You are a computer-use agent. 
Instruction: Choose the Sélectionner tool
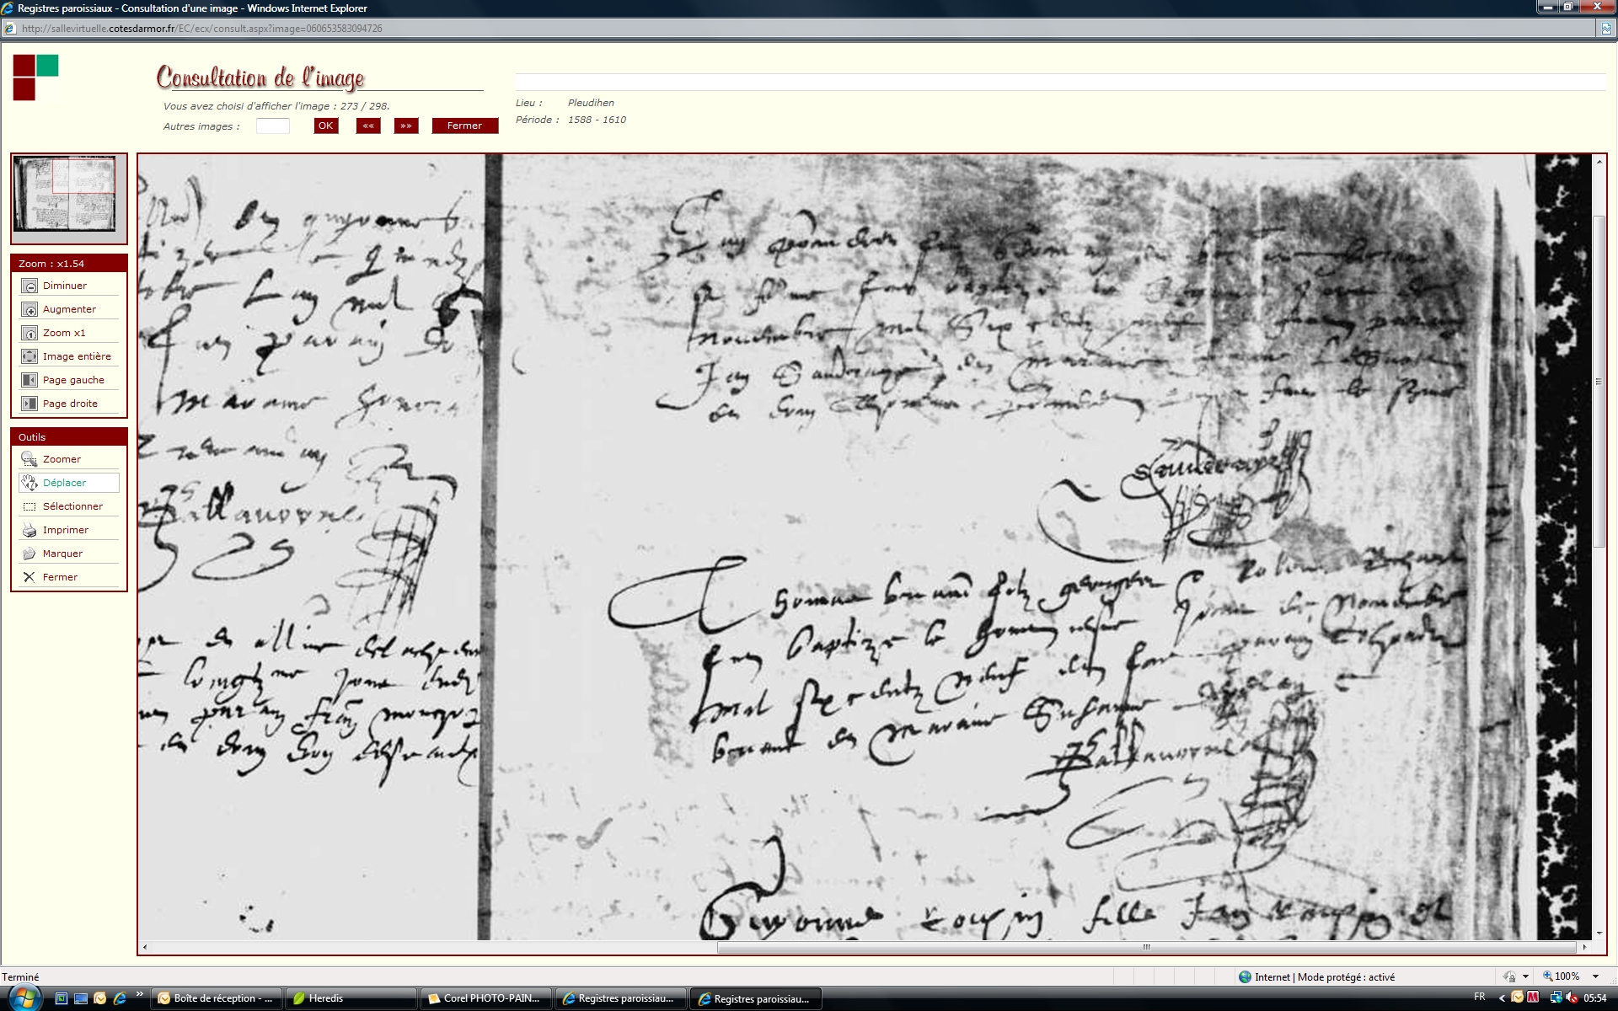29,507
